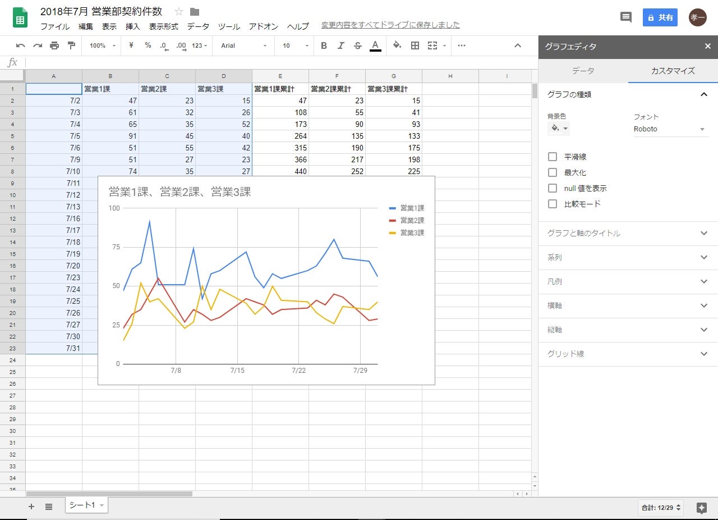The width and height of the screenshot is (718, 520).
Task: Print the spreadsheet using the printer icon
Action: [54, 45]
